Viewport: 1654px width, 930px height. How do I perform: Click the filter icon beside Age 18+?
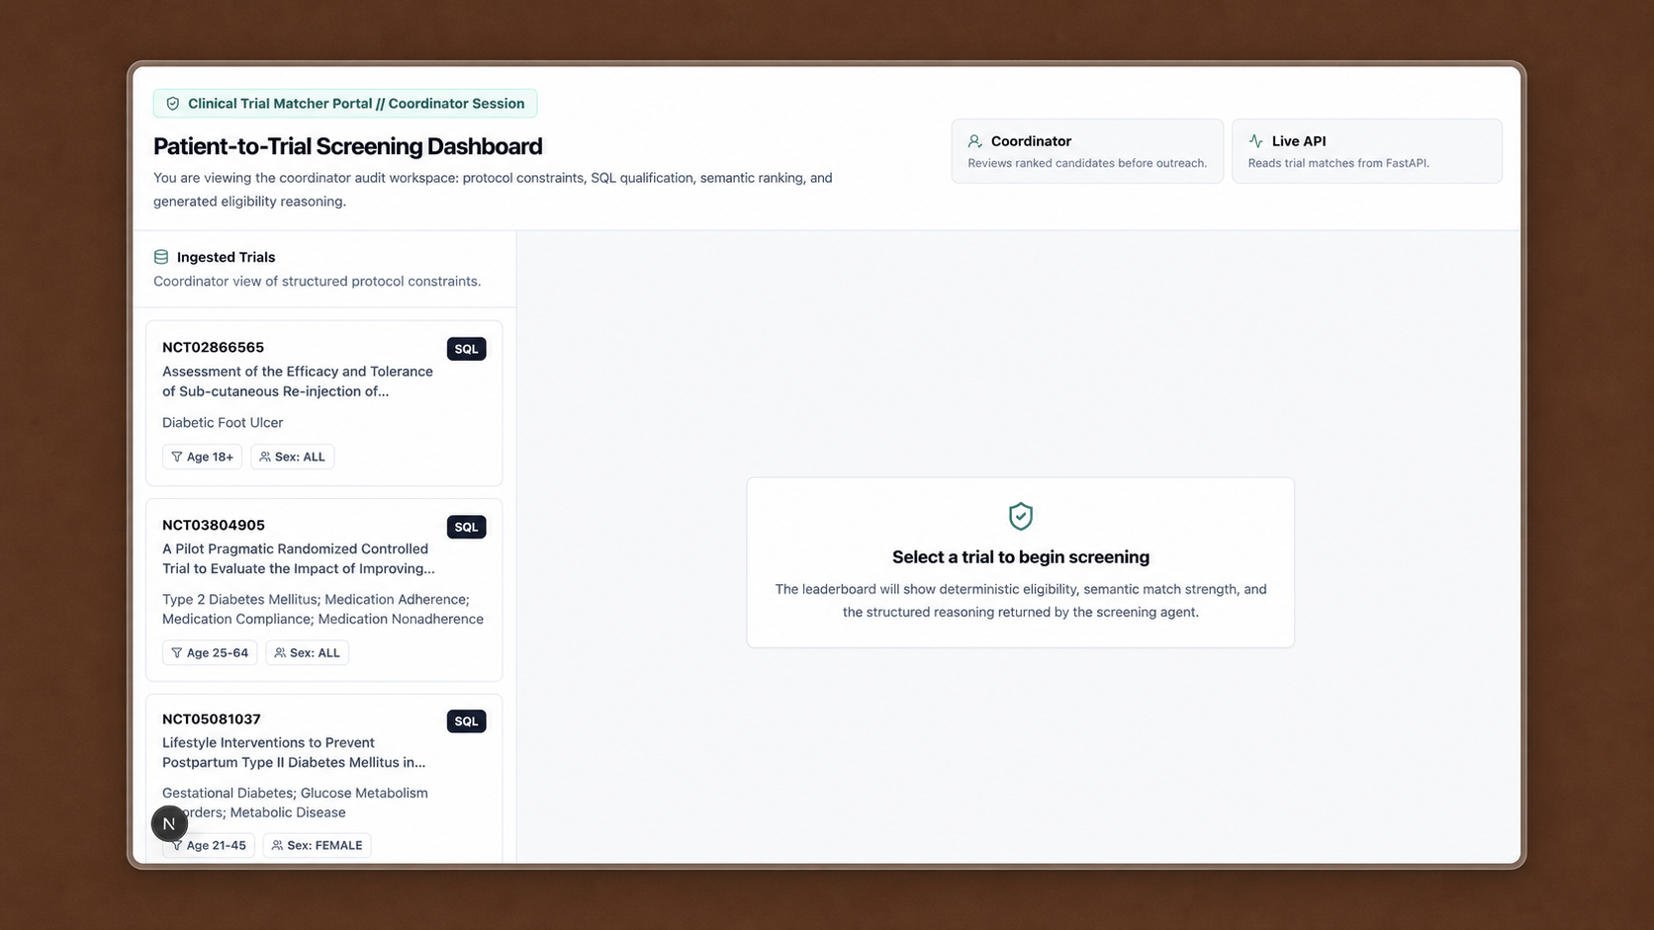click(176, 457)
